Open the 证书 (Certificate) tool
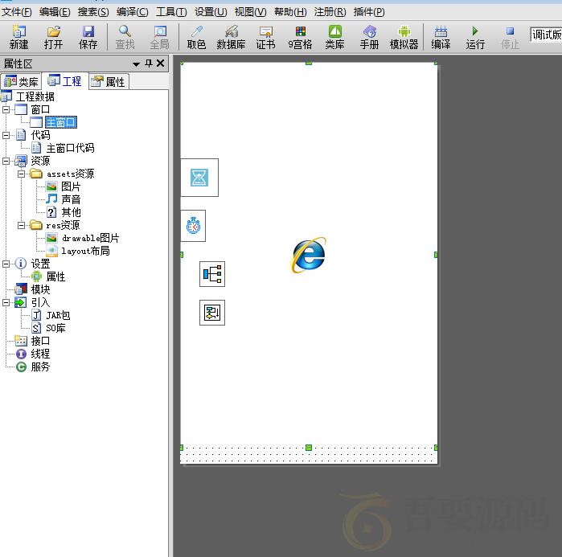The image size is (562, 557). click(265, 37)
